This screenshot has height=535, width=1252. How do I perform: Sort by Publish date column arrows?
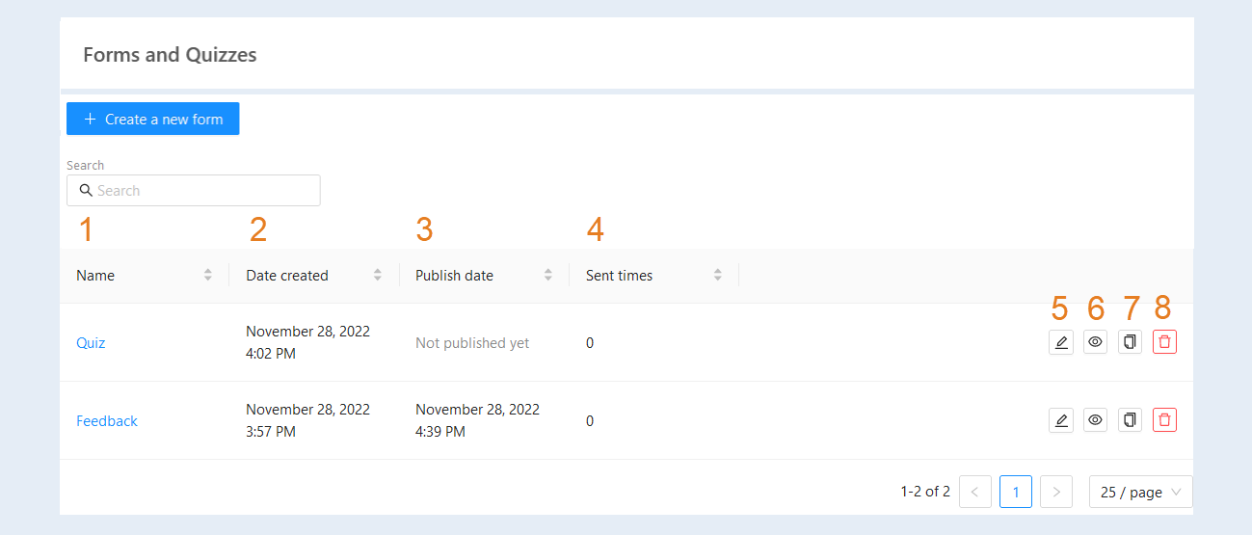pyautogui.click(x=548, y=275)
